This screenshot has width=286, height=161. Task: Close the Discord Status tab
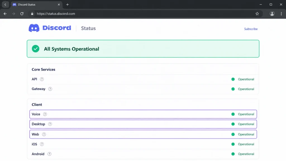pos(59,4)
